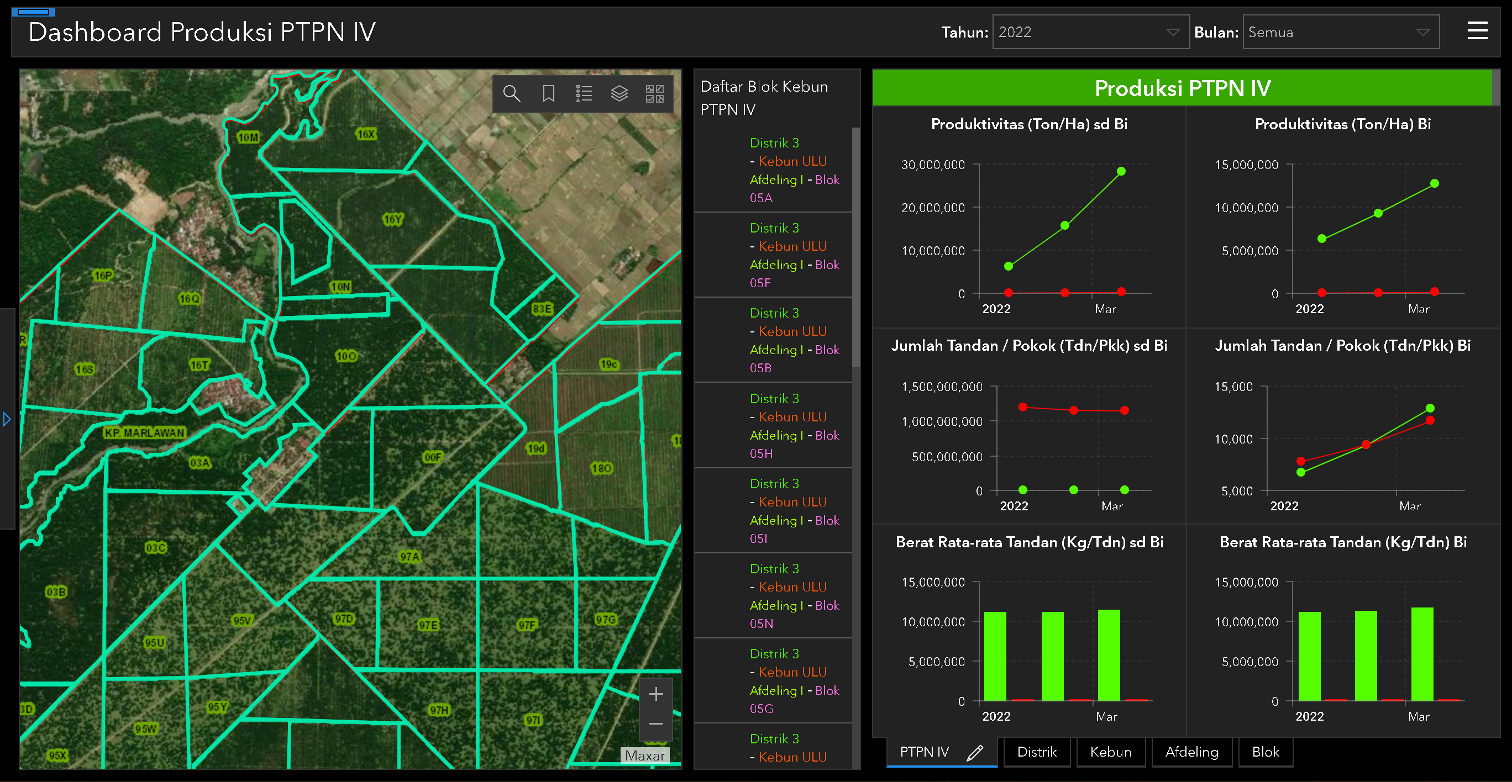Select Blok 05I in block list

tap(773, 510)
